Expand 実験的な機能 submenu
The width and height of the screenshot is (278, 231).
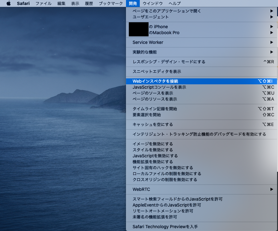(x=202, y=52)
